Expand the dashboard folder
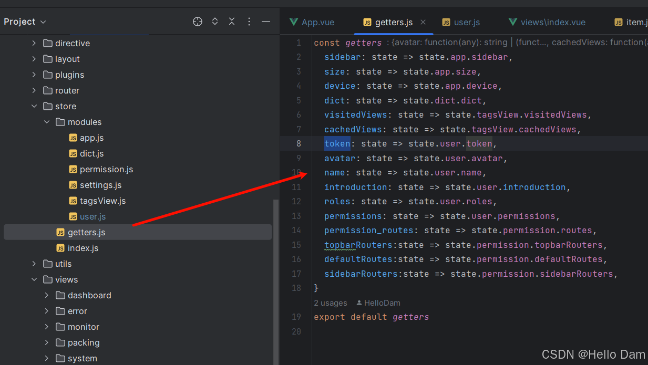Screen dimensions: 648x365 [x=47, y=295]
